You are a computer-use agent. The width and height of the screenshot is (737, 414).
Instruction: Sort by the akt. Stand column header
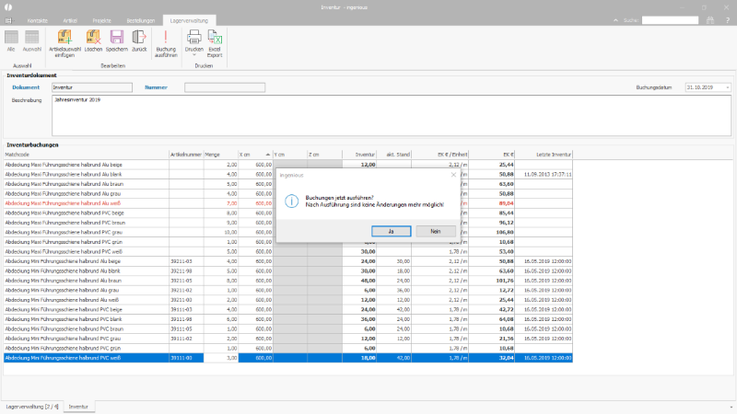(x=394, y=155)
